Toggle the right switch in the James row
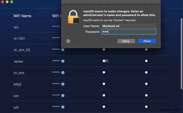Viewport: 183px width, 113px height. [148, 61]
